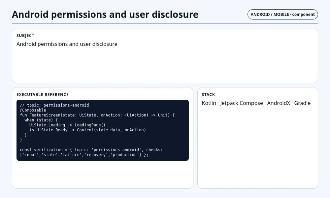Click the when (state) { code line

tap(41, 120)
